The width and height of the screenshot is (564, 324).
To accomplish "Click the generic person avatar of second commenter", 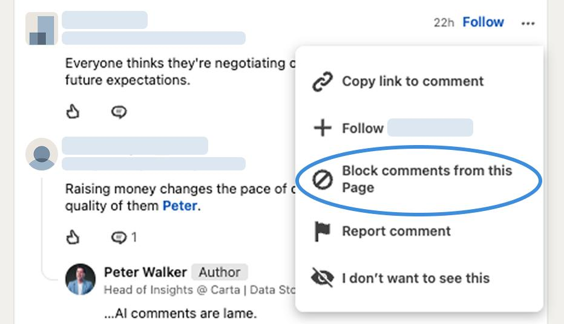I will pyautogui.click(x=42, y=154).
